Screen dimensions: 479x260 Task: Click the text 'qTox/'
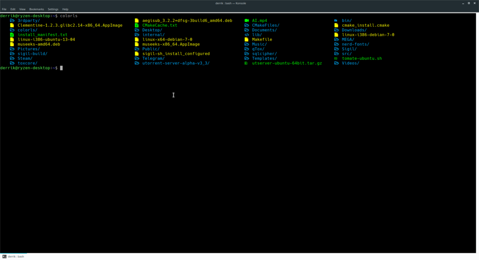pyautogui.click(x=258, y=49)
